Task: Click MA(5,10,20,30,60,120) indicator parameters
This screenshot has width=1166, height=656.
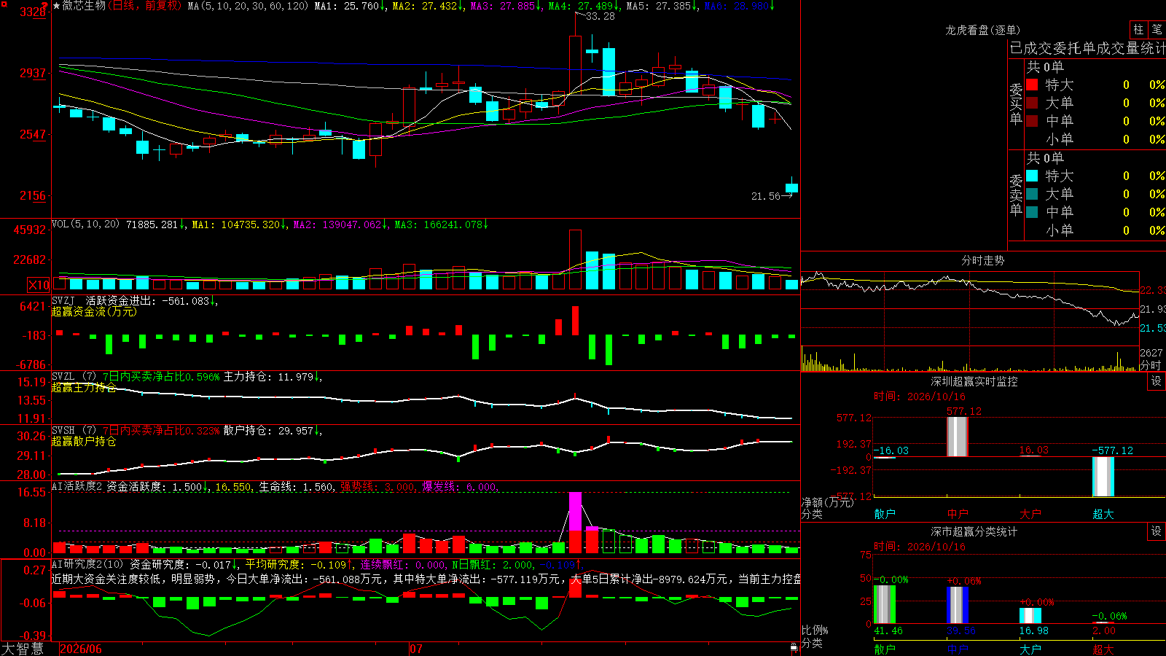Action: [x=248, y=6]
